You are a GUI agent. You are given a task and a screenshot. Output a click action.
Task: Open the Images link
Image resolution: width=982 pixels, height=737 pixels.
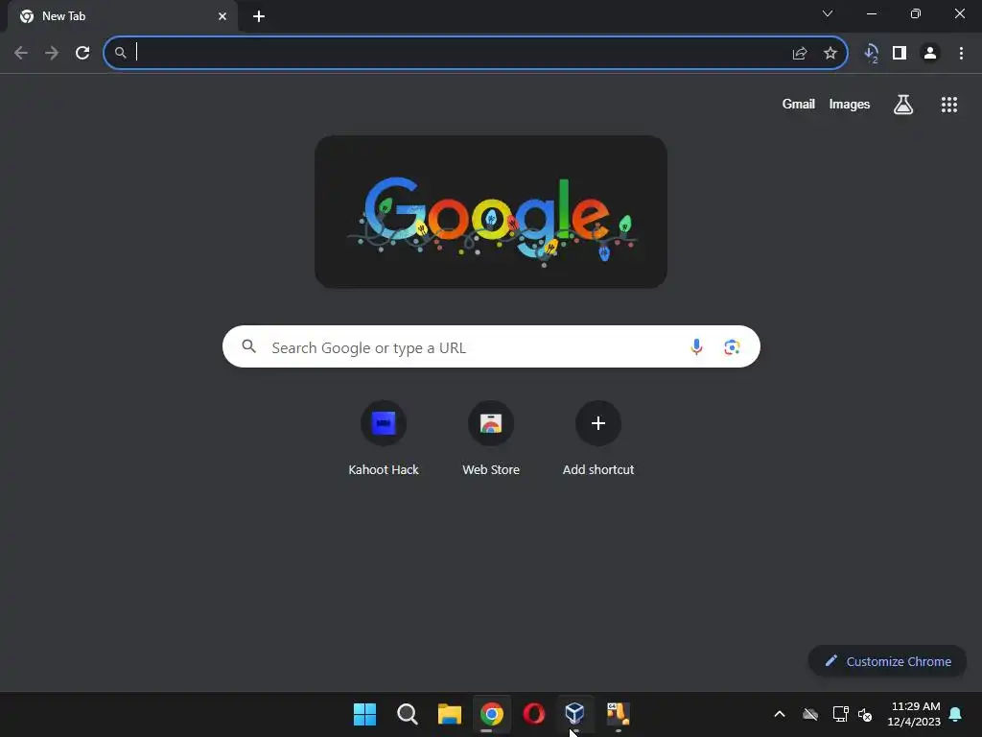(850, 104)
